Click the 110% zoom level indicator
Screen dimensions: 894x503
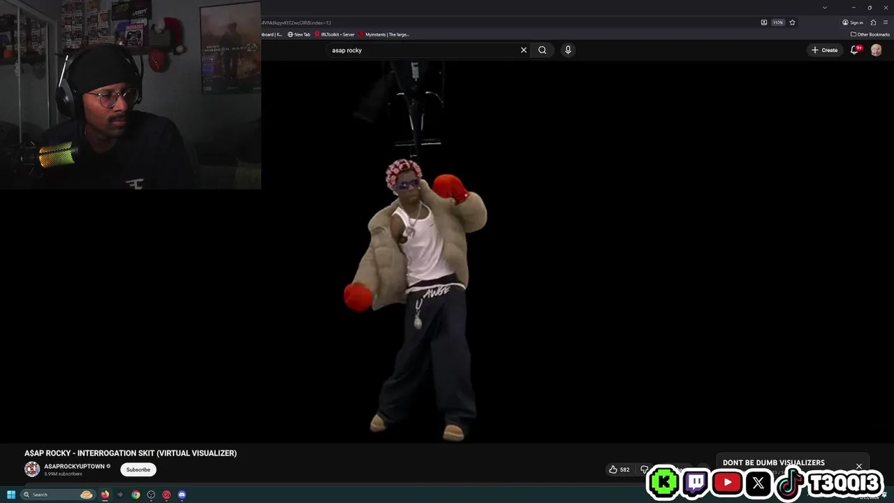[x=777, y=22]
